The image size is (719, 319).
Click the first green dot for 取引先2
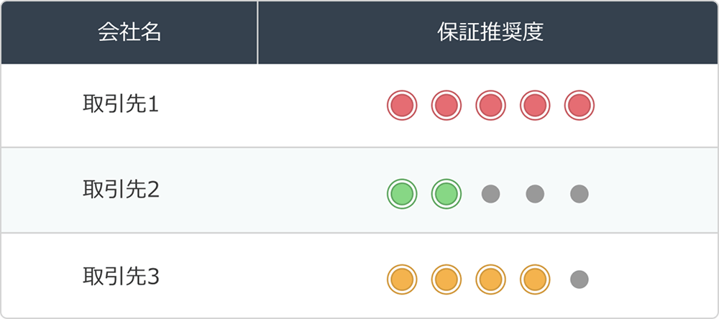pos(402,193)
